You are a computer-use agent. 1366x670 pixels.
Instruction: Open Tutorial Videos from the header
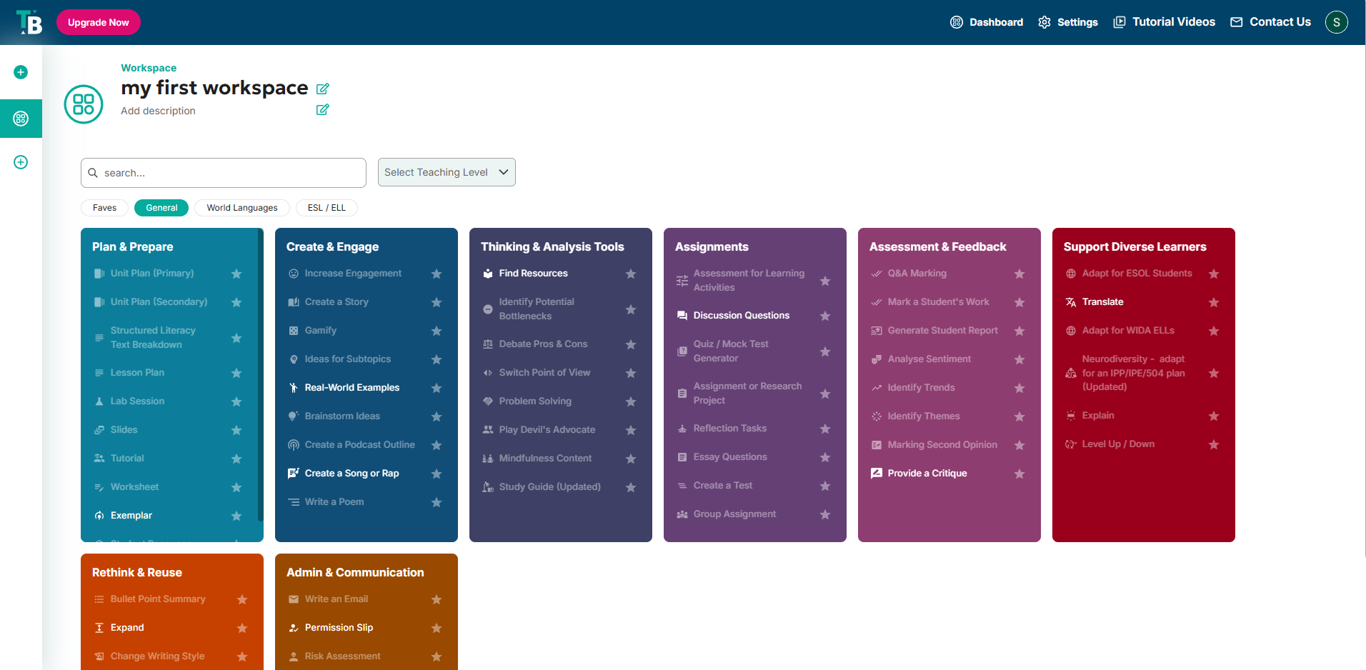[x=1165, y=22]
